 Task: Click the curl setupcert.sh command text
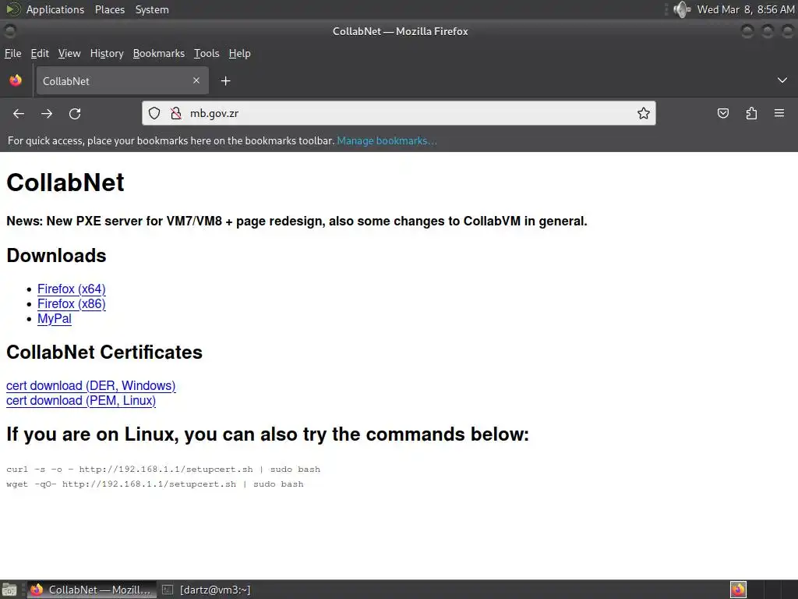(164, 469)
